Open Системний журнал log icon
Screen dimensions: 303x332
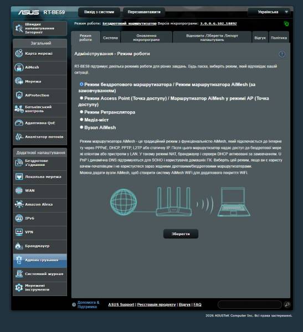[19, 273]
